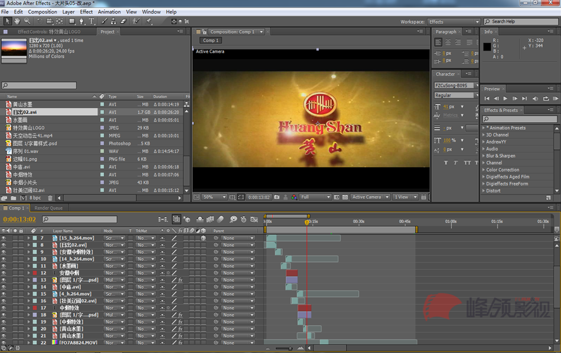Viewport: 561px width, 353px height.
Task: Select the Zoom magnifier tool
Action: (27, 21)
